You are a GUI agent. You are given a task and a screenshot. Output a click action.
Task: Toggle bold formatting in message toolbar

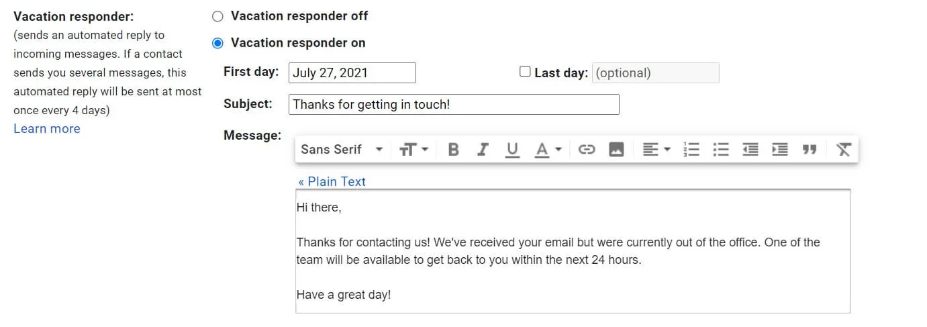(453, 150)
